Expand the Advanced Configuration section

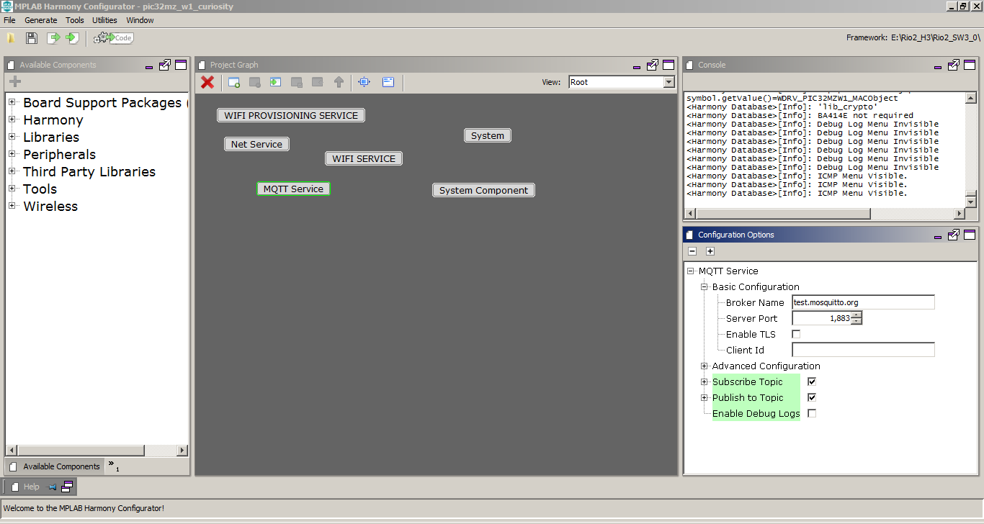pyautogui.click(x=705, y=366)
